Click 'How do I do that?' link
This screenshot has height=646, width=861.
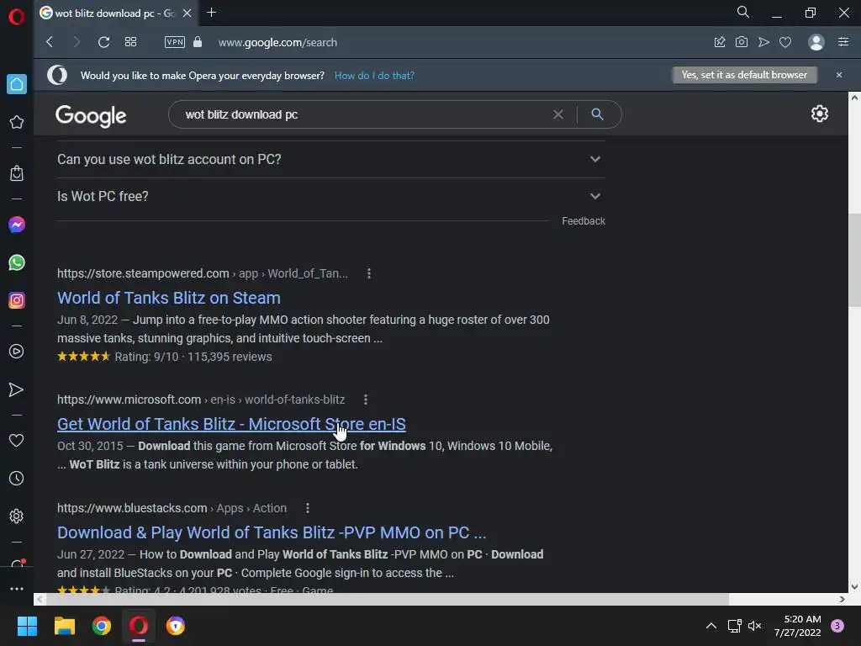click(x=374, y=75)
